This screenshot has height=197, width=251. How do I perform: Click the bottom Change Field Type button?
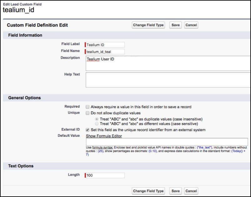pyautogui.click(x=148, y=191)
